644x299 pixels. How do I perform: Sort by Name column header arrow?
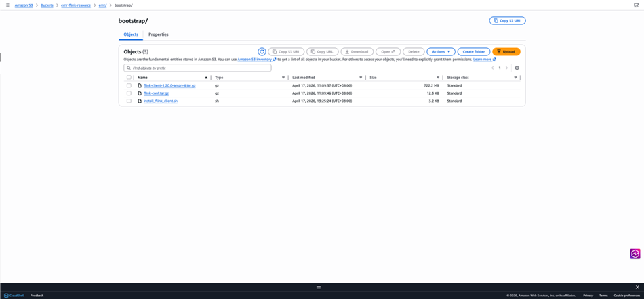tap(206, 78)
